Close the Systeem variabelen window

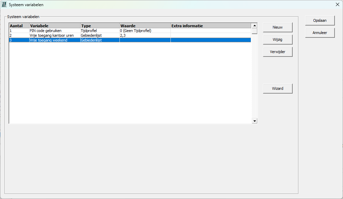point(337,5)
